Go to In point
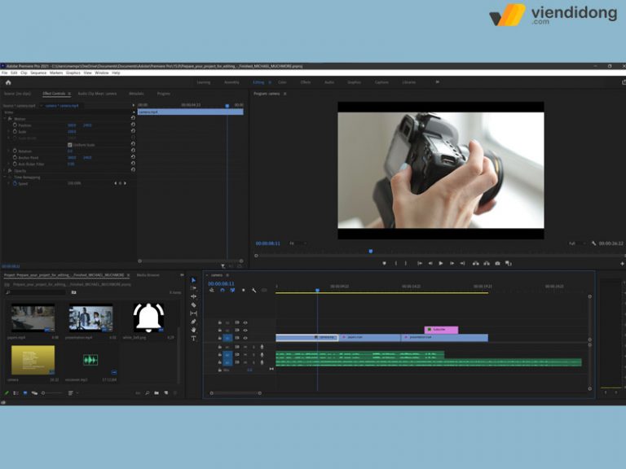This screenshot has height=469, width=626. click(x=420, y=263)
